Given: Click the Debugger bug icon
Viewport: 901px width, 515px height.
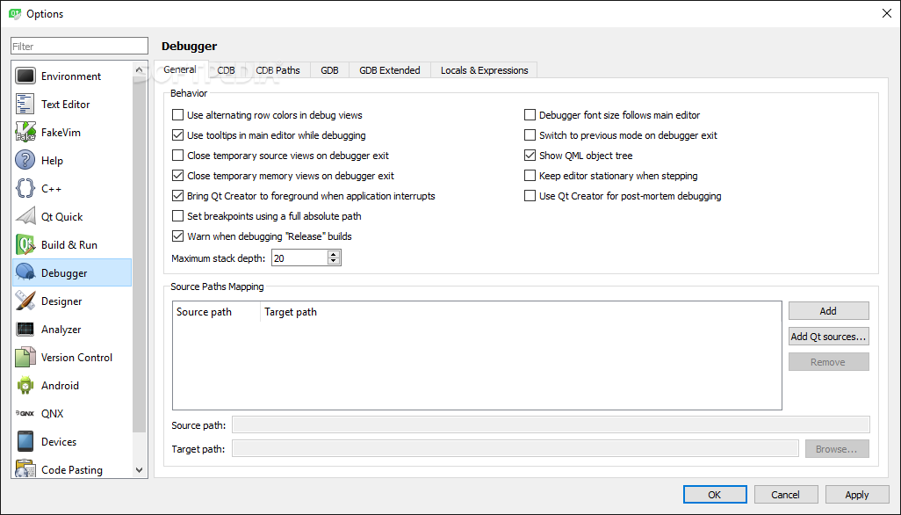Looking at the screenshot, I should [x=25, y=272].
